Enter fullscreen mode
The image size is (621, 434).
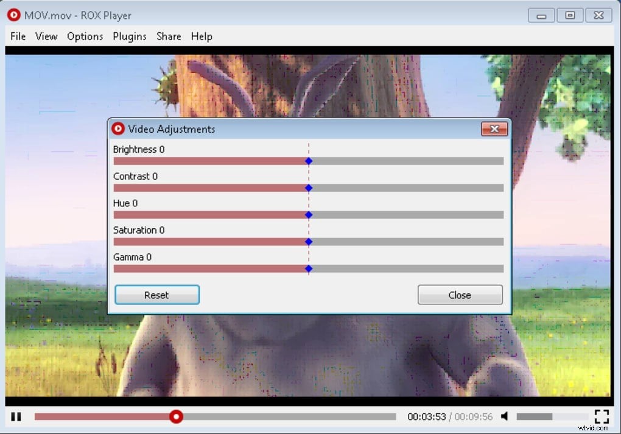click(602, 416)
